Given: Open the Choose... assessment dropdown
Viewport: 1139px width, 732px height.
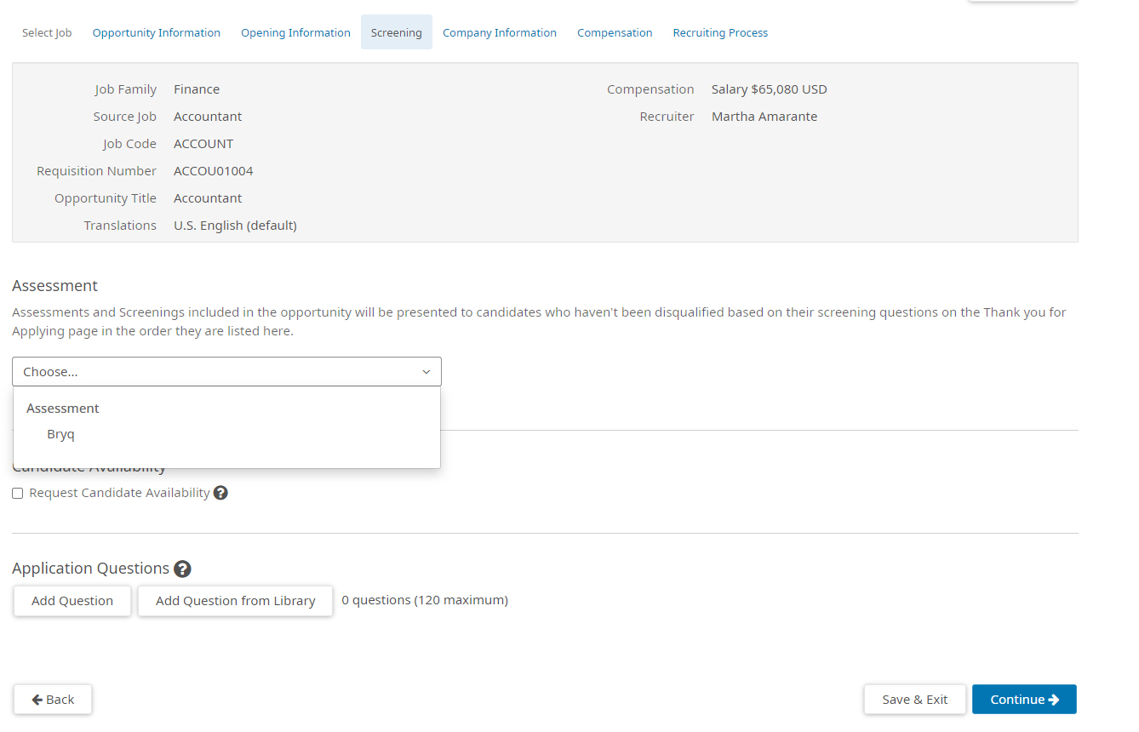Looking at the screenshot, I should click(x=226, y=372).
